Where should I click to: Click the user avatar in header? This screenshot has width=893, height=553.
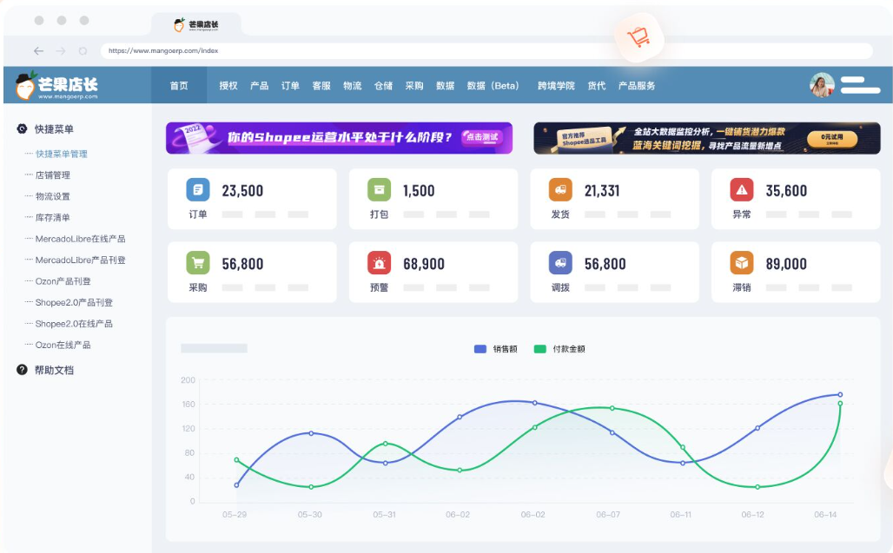(x=822, y=85)
